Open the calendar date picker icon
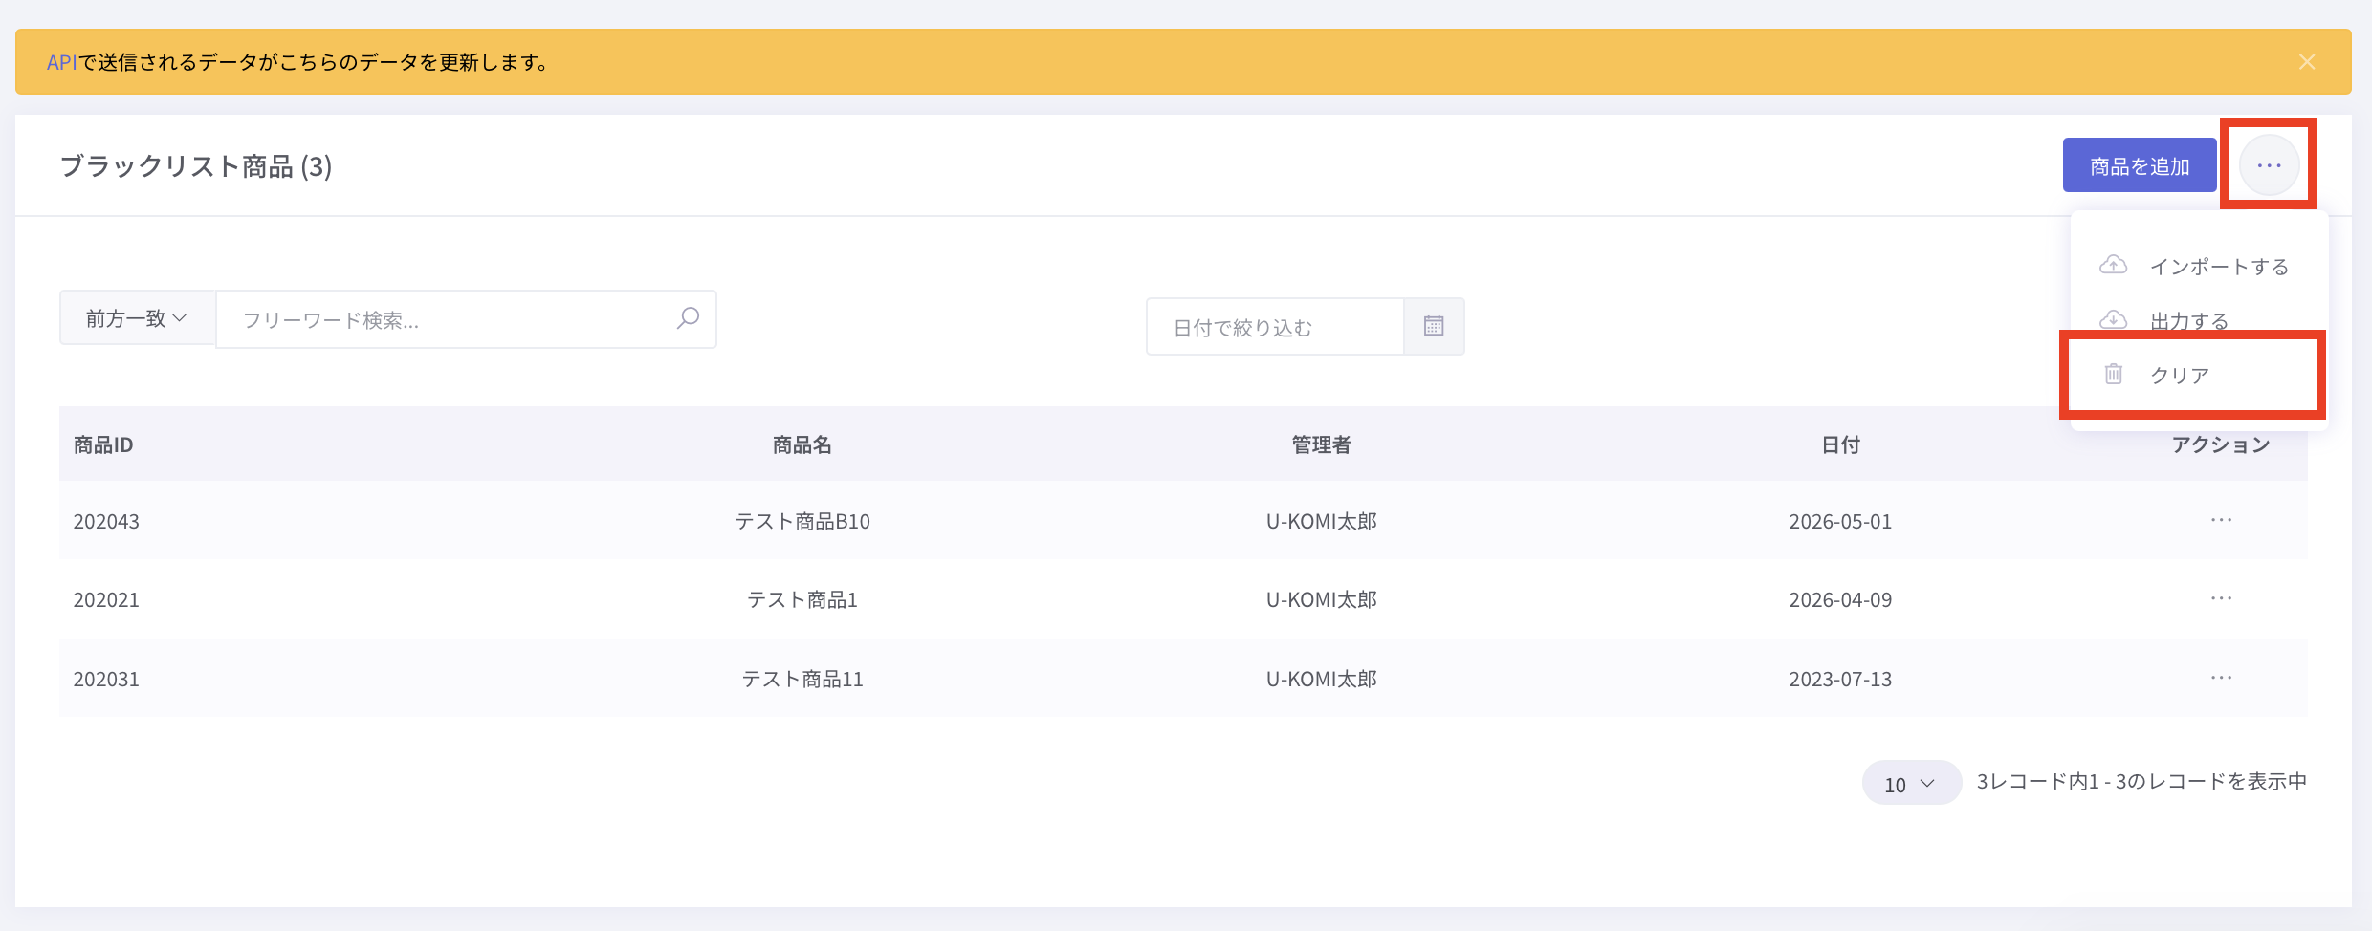Image resolution: width=2372 pixels, height=931 pixels. (1434, 326)
